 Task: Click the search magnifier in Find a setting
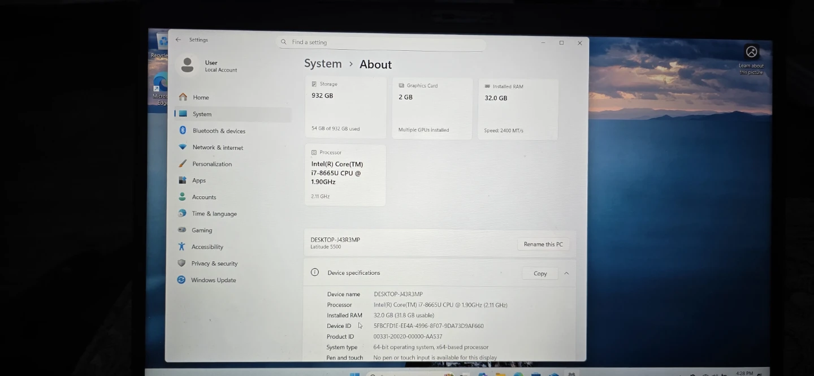click(284, 42)
